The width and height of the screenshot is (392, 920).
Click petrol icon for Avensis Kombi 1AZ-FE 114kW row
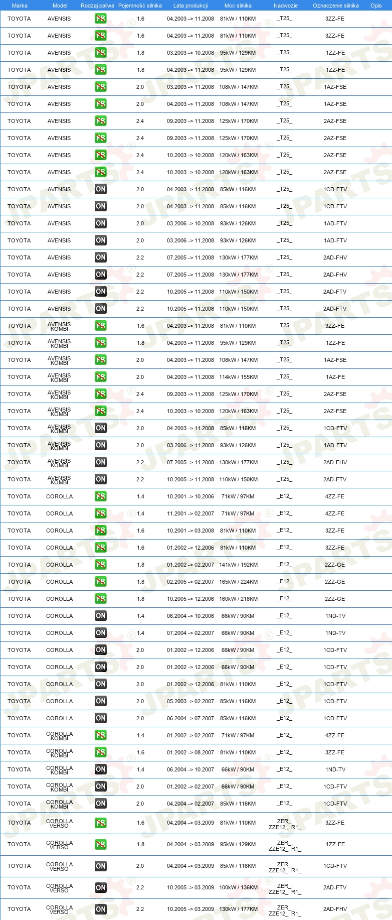(x=101, y=377)
